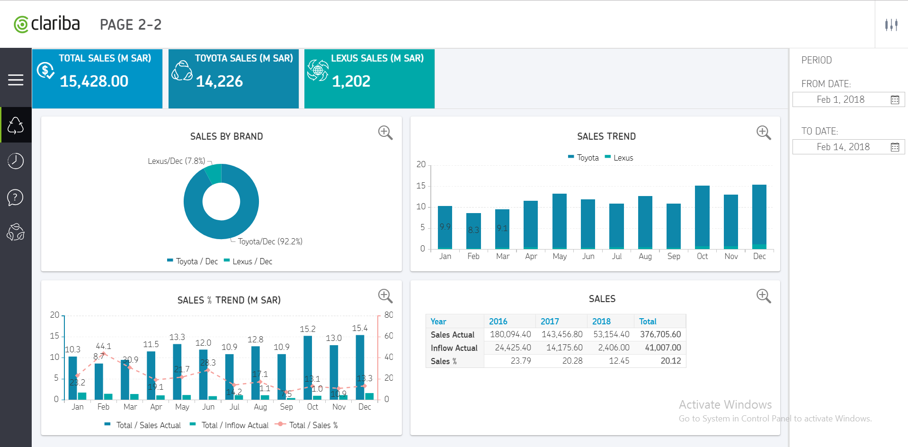Click the Toyota/Dec (92.2%) donut label
This screenshot has height=447, width=908.
[270, 241]
